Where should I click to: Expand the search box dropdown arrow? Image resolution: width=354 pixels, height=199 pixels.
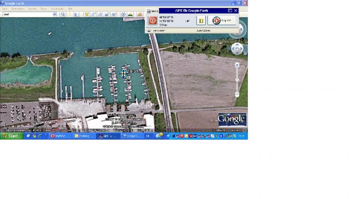click(x=54, y=14)
